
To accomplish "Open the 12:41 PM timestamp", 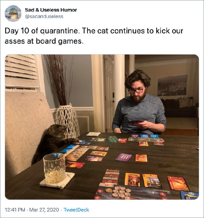I will [x=15, y=210].
